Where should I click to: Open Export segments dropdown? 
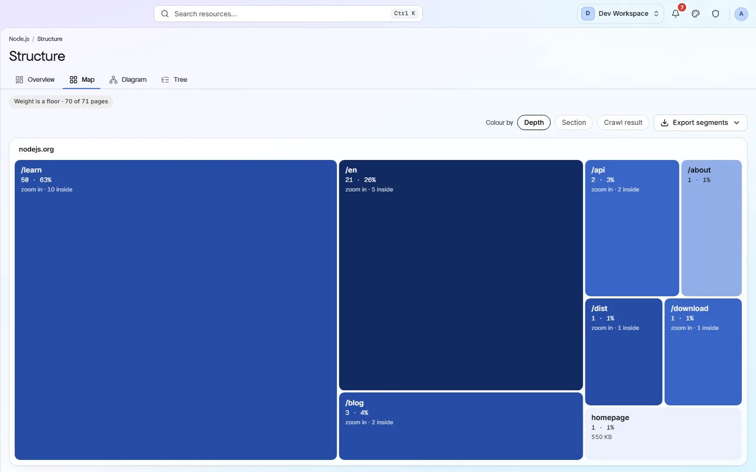coord(700,123)
